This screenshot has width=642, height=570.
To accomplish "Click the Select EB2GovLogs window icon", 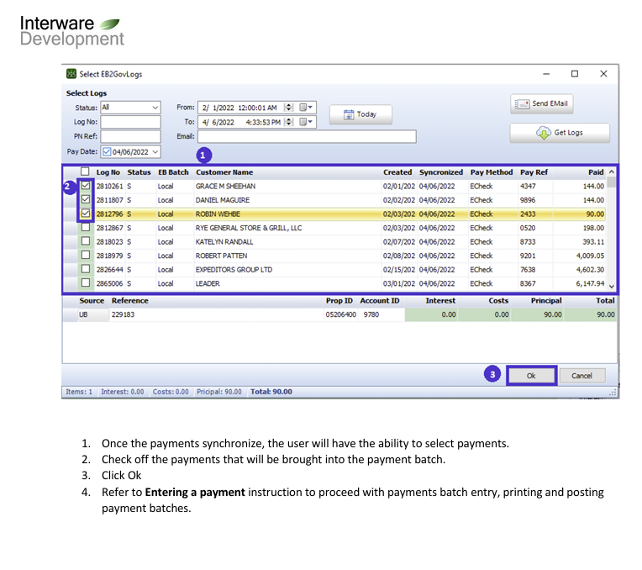I will pyautogui.click(x=71, y=74).
